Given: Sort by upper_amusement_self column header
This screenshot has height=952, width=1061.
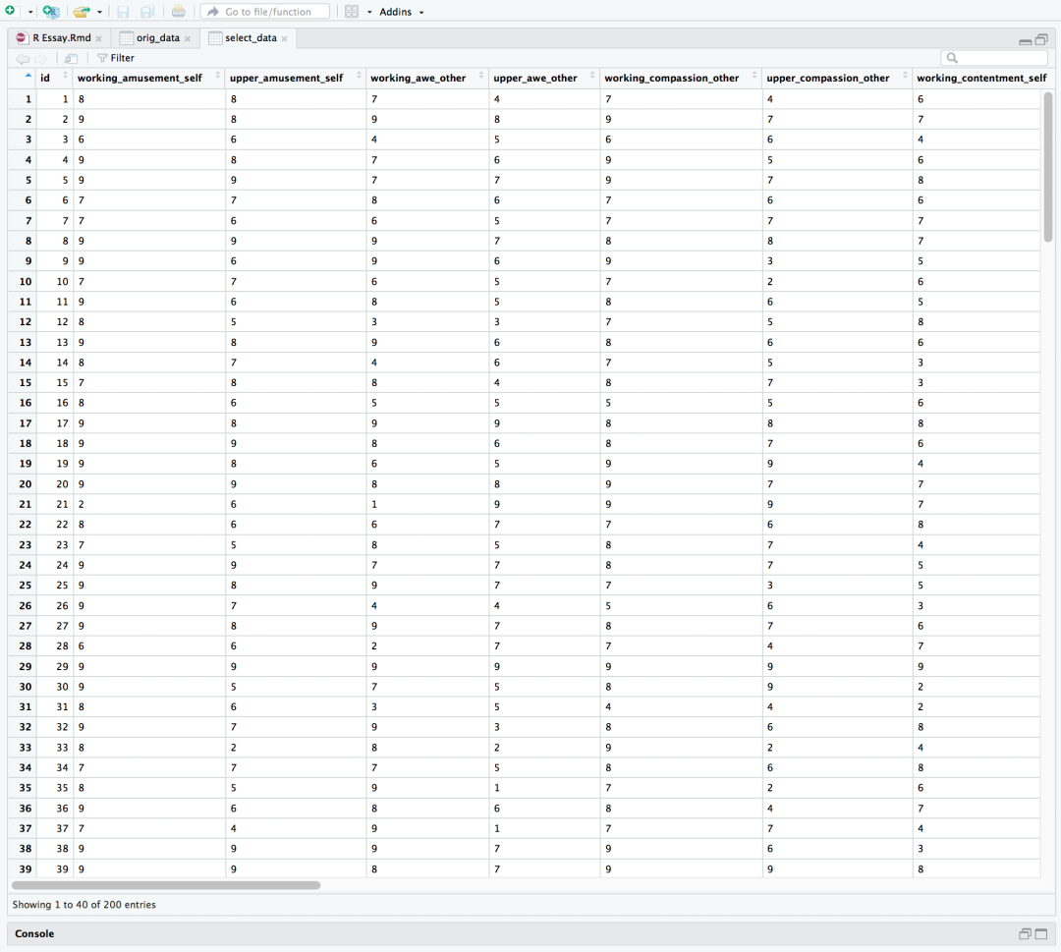Looking at the screenshot, I should click(x=296, y=78).
